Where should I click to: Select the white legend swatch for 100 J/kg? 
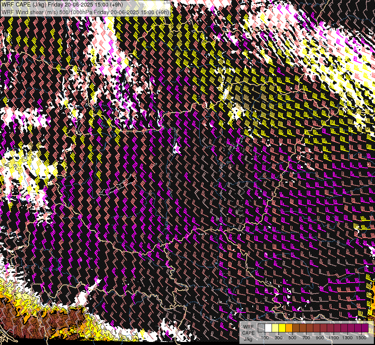pyautogui.click(x=269, y=328)
